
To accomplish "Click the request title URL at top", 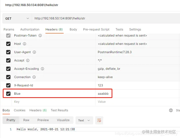I will tap(32, 5).
